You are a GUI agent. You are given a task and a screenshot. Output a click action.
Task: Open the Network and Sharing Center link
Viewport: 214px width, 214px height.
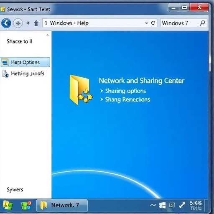pyautogui.click(x=142, y=81)
